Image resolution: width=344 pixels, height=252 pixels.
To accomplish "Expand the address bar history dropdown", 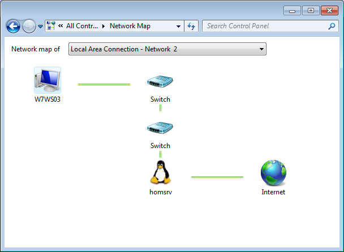I will point(178,26).
